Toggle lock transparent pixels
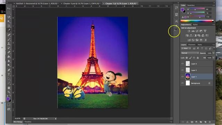This screenshot has width=222, height=125. pos(187,58)
